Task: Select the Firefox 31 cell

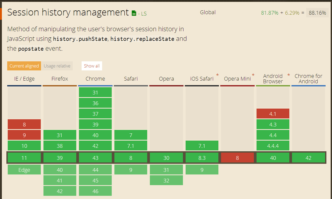Action: [60, 135]
